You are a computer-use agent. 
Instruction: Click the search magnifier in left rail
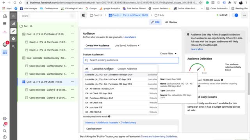(x=5, y=131)
